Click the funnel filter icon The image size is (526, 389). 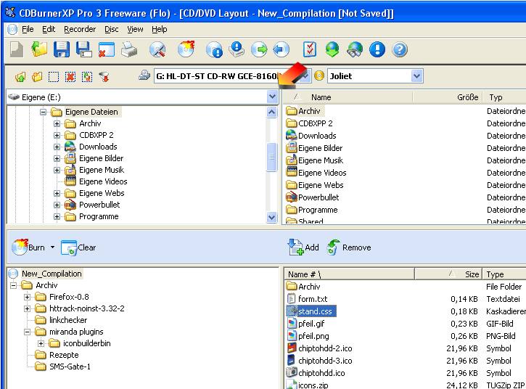104,77
